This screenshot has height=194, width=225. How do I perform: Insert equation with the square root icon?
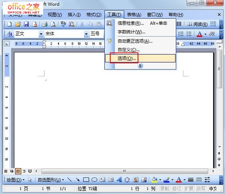(x=212, y=34)
